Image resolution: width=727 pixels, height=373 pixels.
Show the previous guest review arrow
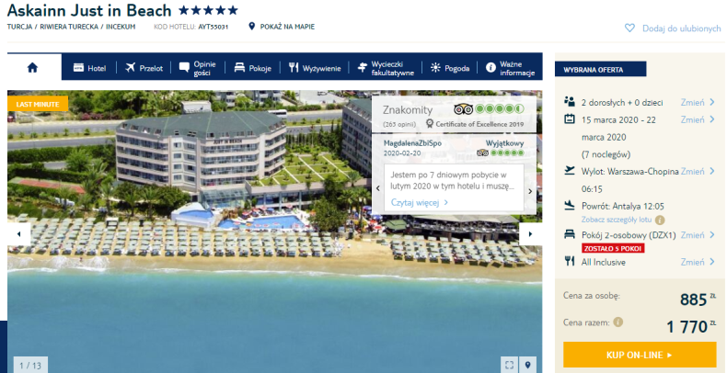378,188
